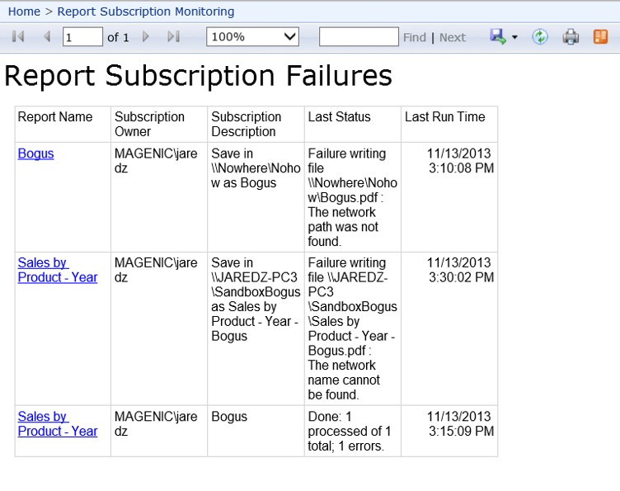Click the Find text search box
Viewport: 620px width, 491px height.
point(359,37)
